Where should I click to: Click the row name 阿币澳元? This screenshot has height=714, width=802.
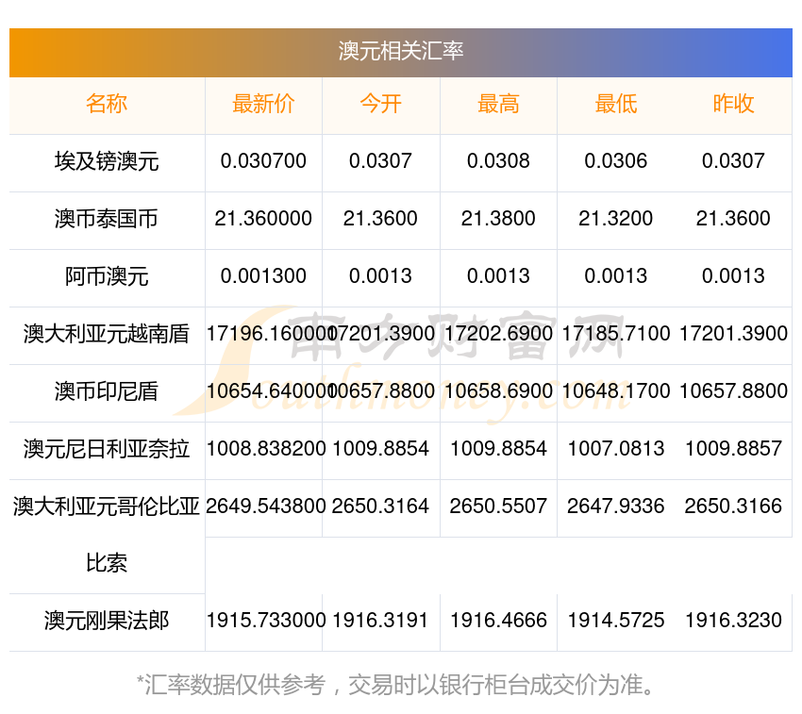(x=107, y=276)
